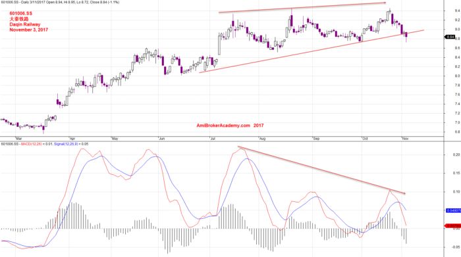This screenshot has width=461, height=257.
Task: Click the '6.8' price axis label
Action: (x=457, y=131)
